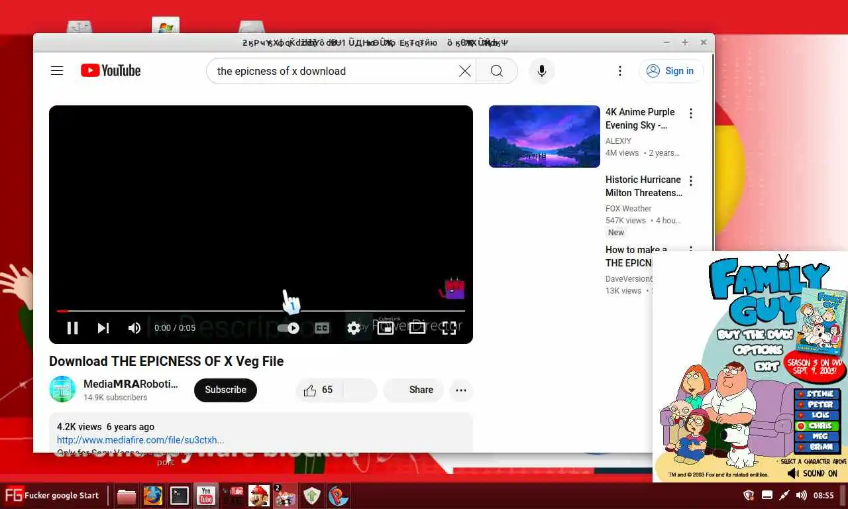This screenshot has height=509, width=848.
Task: Open the security shield tray icon
Action: pyautogui.click(x=749, y=495)
